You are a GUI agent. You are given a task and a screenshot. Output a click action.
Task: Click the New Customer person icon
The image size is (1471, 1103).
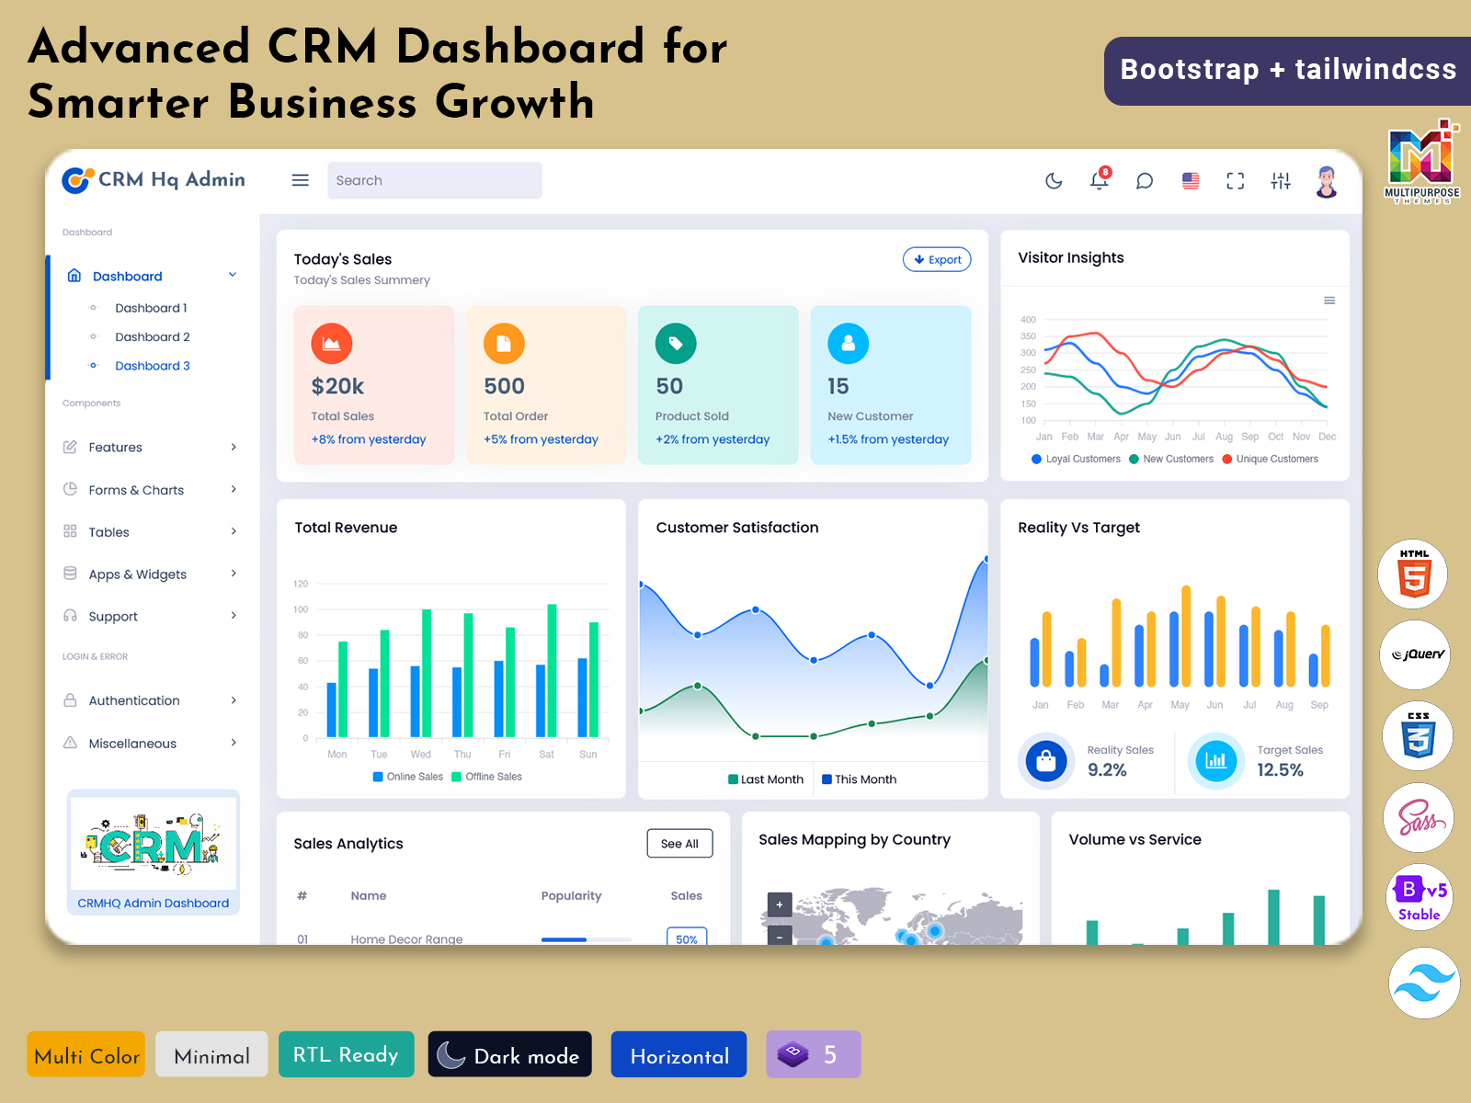[x=849, y=344]
